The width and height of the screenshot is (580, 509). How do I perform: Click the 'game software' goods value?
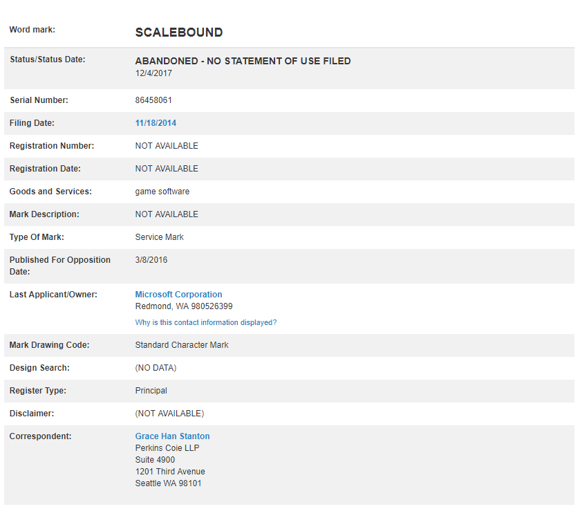click(162, 192)
